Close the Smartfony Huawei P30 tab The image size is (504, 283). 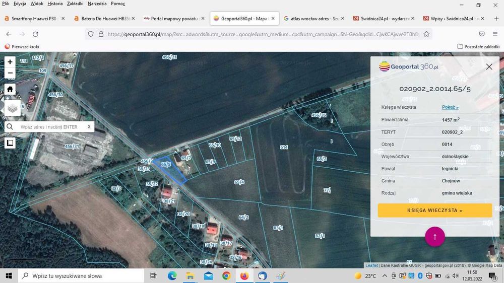[x=63, y=19]
